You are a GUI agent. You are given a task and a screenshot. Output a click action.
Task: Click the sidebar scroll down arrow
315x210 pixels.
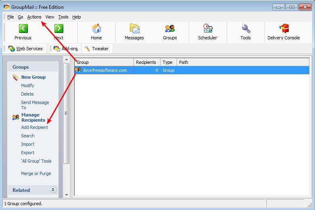coord(67,195)
